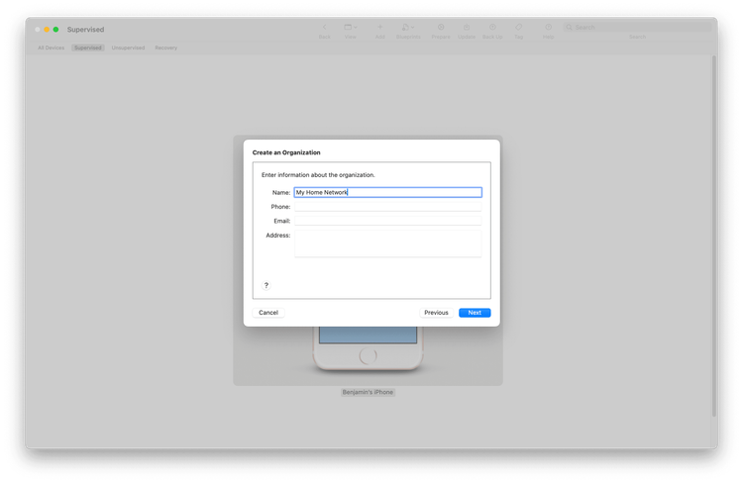The height and width of the screenshot is (483, 743).
Task: Click the Add plus icon
Action: point(379,29)
